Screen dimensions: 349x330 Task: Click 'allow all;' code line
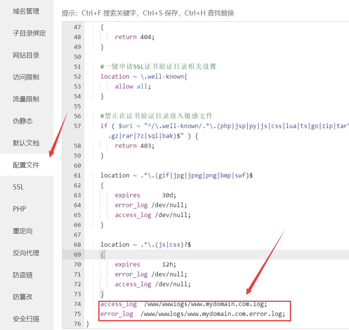pyautogui.click(x=132, y=86)
